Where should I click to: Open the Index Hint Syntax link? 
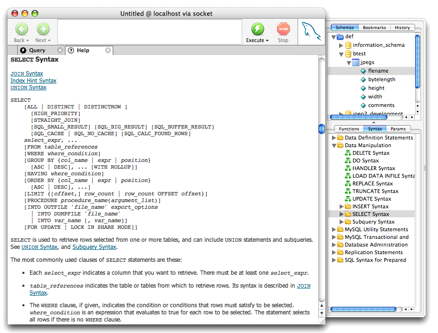point(33,80)
